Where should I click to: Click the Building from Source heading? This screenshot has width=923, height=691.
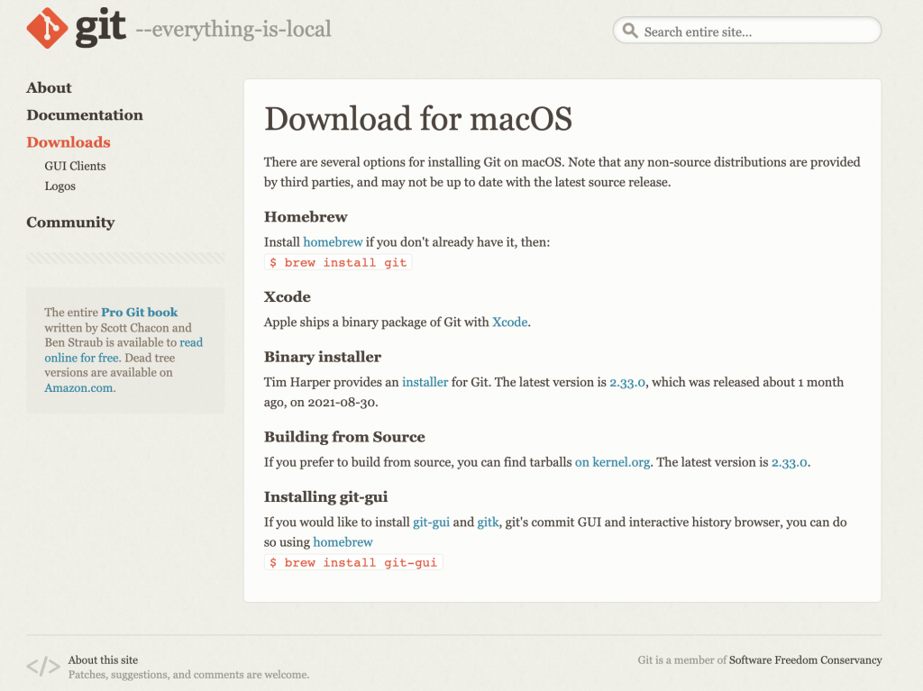pos(344,437)
